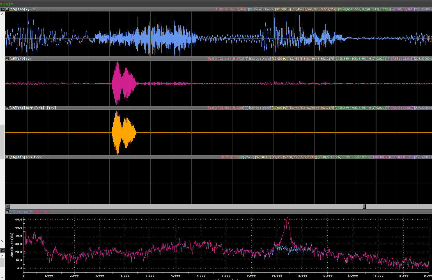Toggle AUTO scaling on the syn_flt track
Screen dimensions: 432x280
[231, 9]
